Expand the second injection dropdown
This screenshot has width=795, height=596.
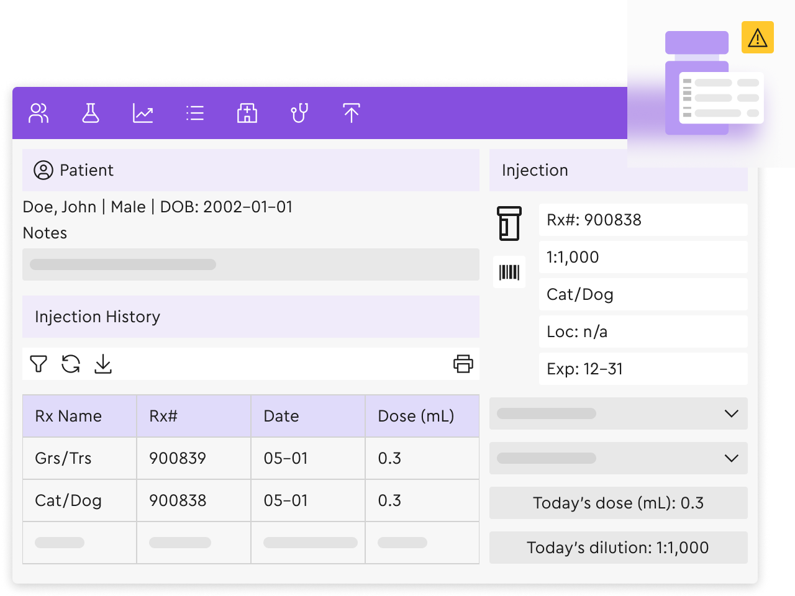(x=619, y=458)
